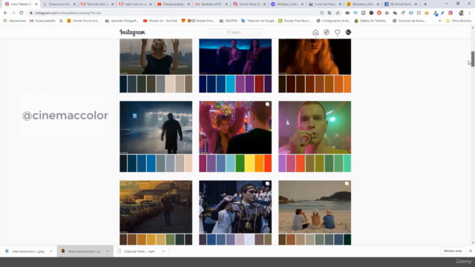Image resolution: width=475 pixels, height=267 pixels.
Task: Click the page vertical scrollbar thumb
Action: 472,59
